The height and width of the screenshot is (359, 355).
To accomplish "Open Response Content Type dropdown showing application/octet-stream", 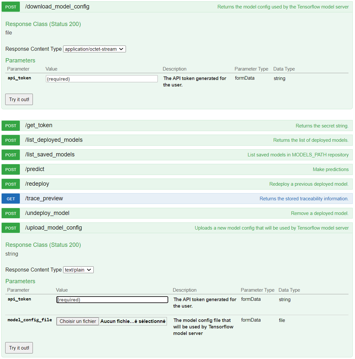I will (94, 49).
